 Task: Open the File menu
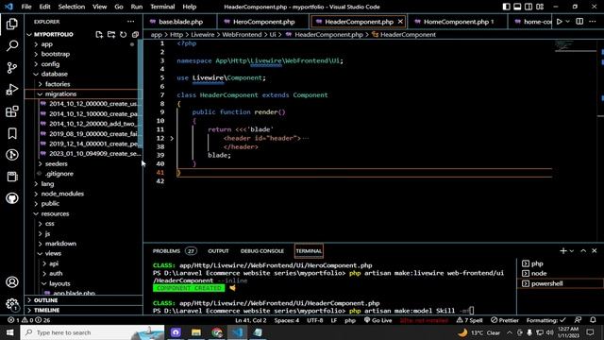point(26,7)
